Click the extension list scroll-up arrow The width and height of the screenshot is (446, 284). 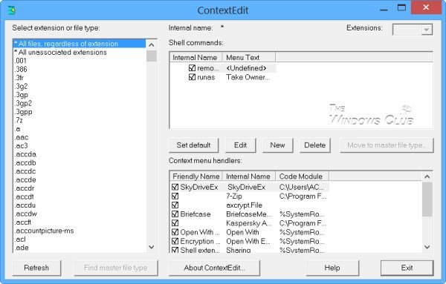coord(152,44)
